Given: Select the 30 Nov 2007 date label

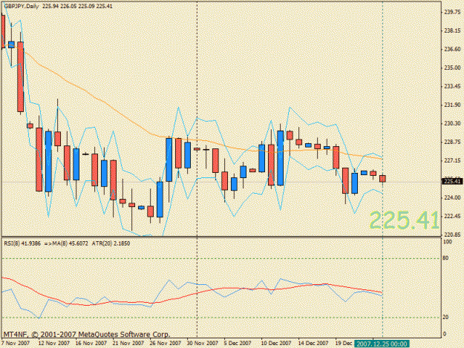Looking at the screenshot, I should pos(202,344).
